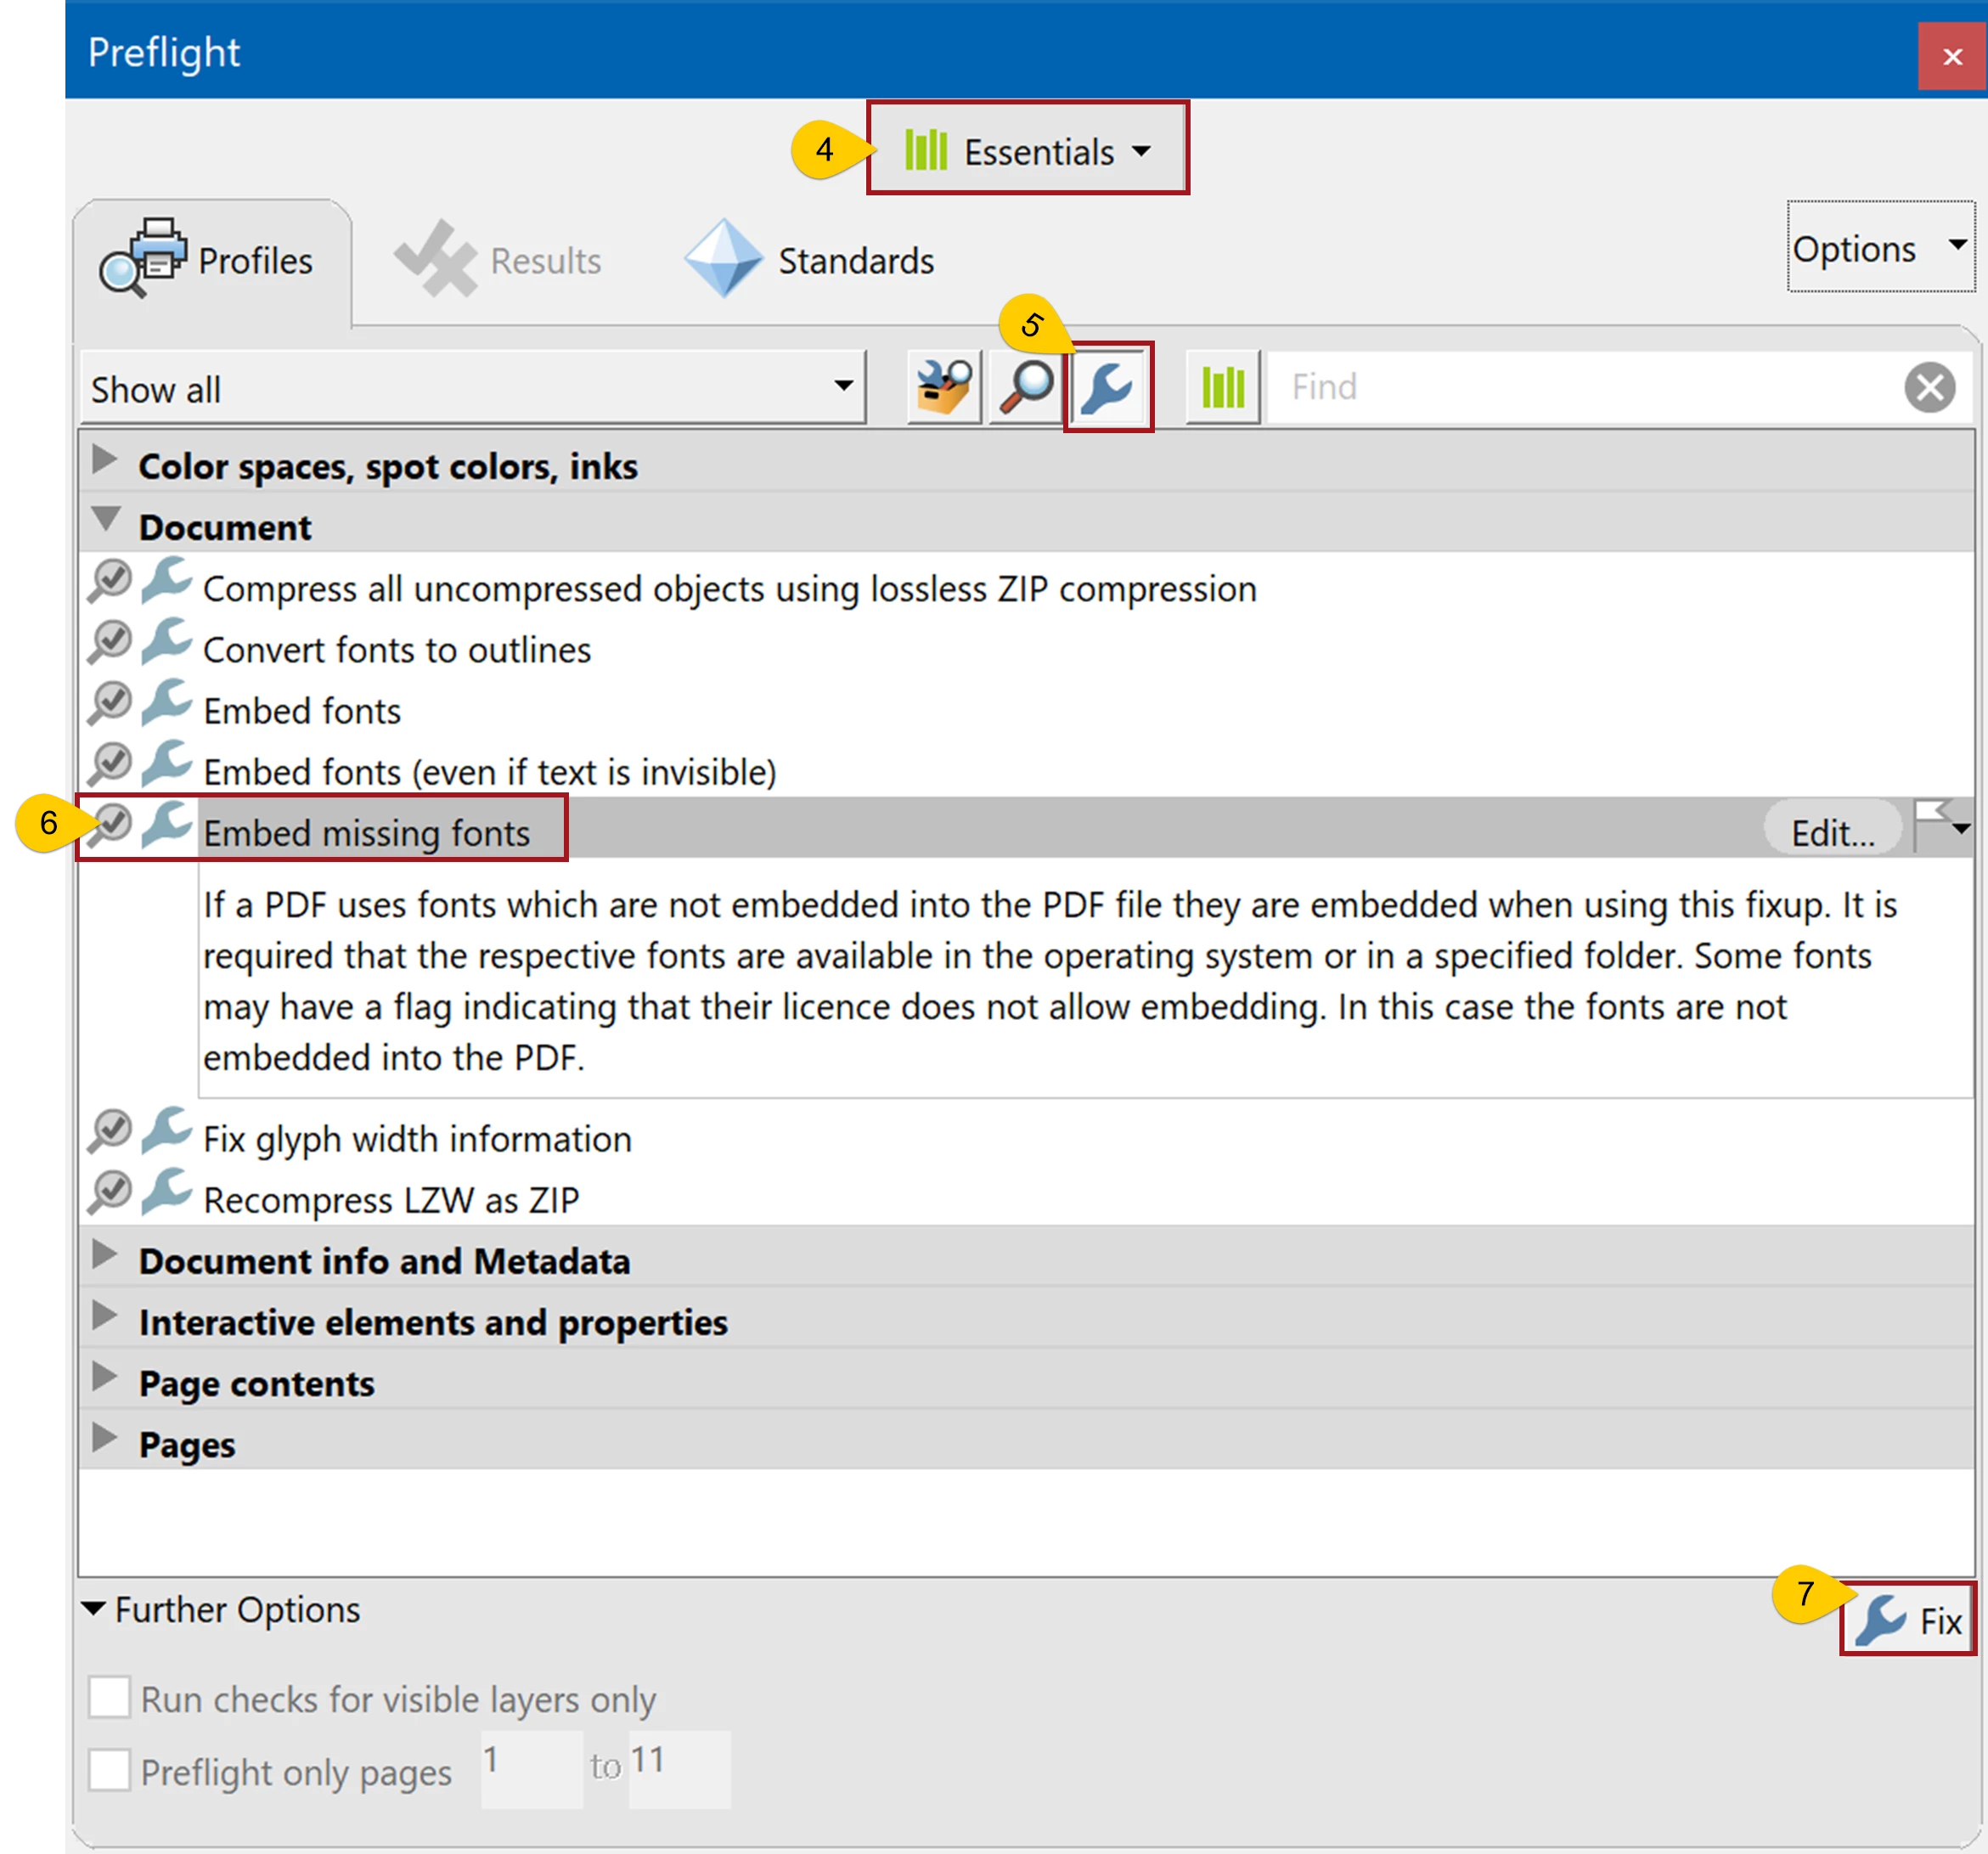The width and height of the screenshot is (1988, 1854).
Task: Click checkmark magnifier icon beside Embed fonts
Action: pyautogui.click(x=109, y=704)
